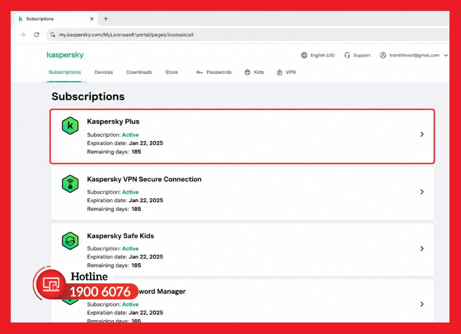Screen dimensions: 461x334
Task: Click the Kaspersky Plus hexagon icon
Action: [70, 126]
